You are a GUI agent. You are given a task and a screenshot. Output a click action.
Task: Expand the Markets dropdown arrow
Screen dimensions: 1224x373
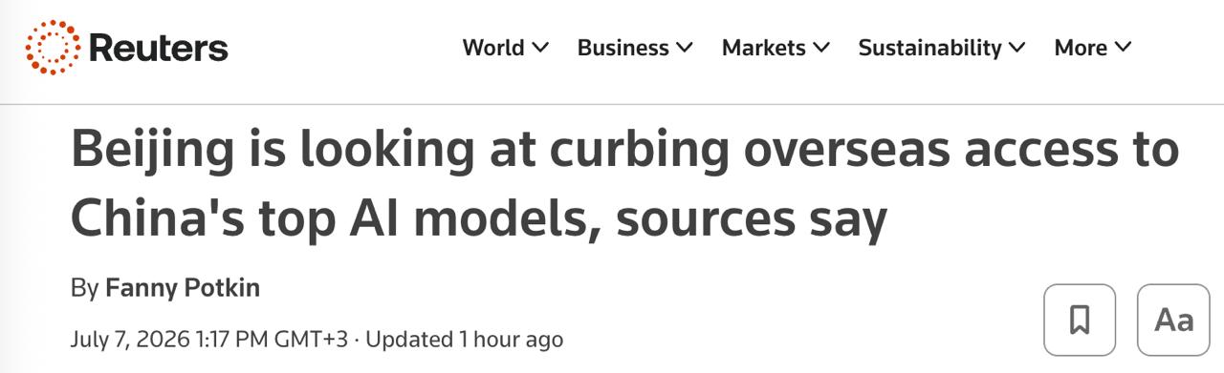[x=820, y=48]
